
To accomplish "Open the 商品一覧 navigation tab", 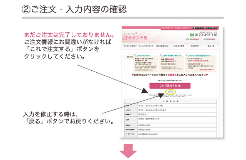I will click(211, 46).
